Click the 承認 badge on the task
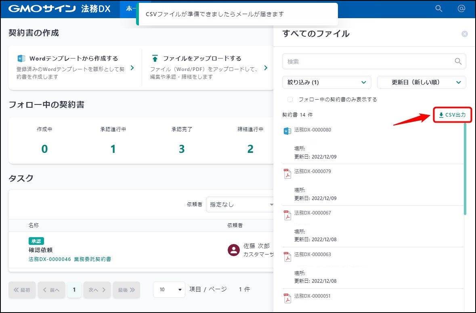Image resolution: width=476 pixels, height=313 pixels. pyautogui.click(x=36, y=241)
